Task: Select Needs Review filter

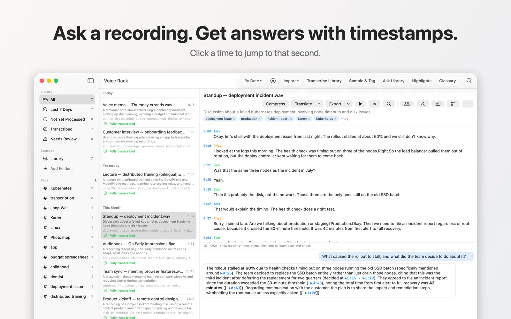Action: point(67,139)
